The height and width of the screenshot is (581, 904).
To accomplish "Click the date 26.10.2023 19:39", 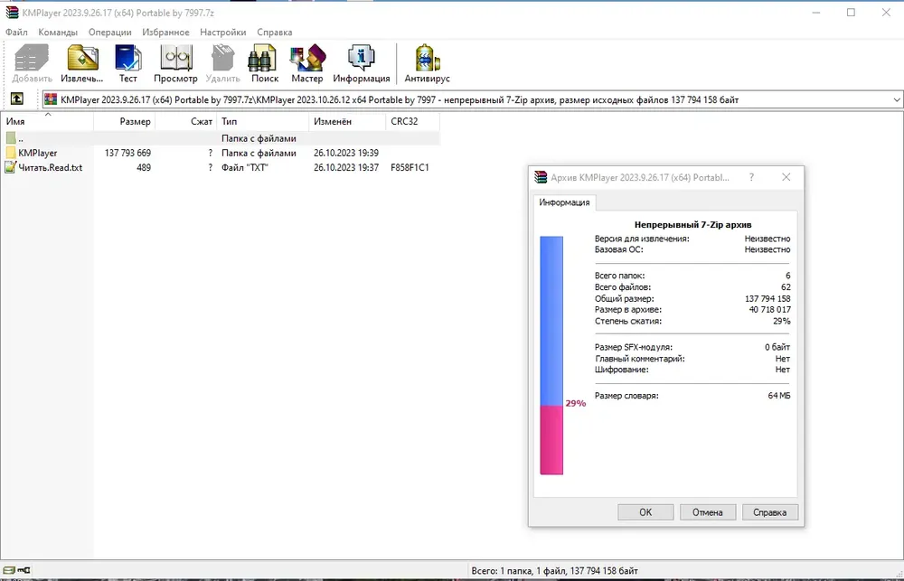I will [346, 153].
